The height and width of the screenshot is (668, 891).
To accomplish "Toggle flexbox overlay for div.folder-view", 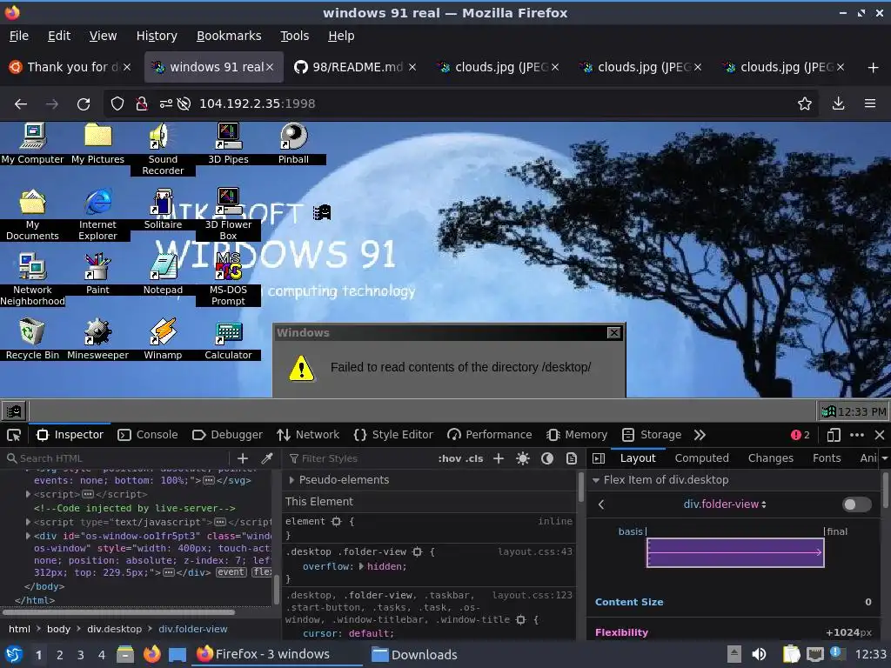I will 857,504.
